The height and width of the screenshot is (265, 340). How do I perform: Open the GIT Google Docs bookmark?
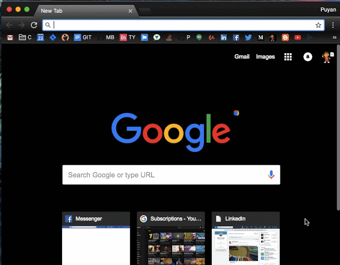[82, 38]
